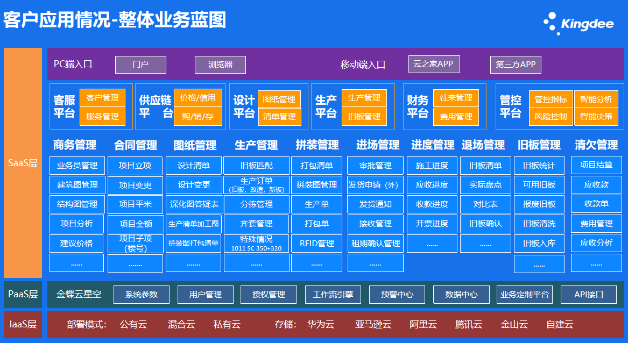Click the IaaS层 sidebar label
The image size is (628, 343).
tap(23, 324)
